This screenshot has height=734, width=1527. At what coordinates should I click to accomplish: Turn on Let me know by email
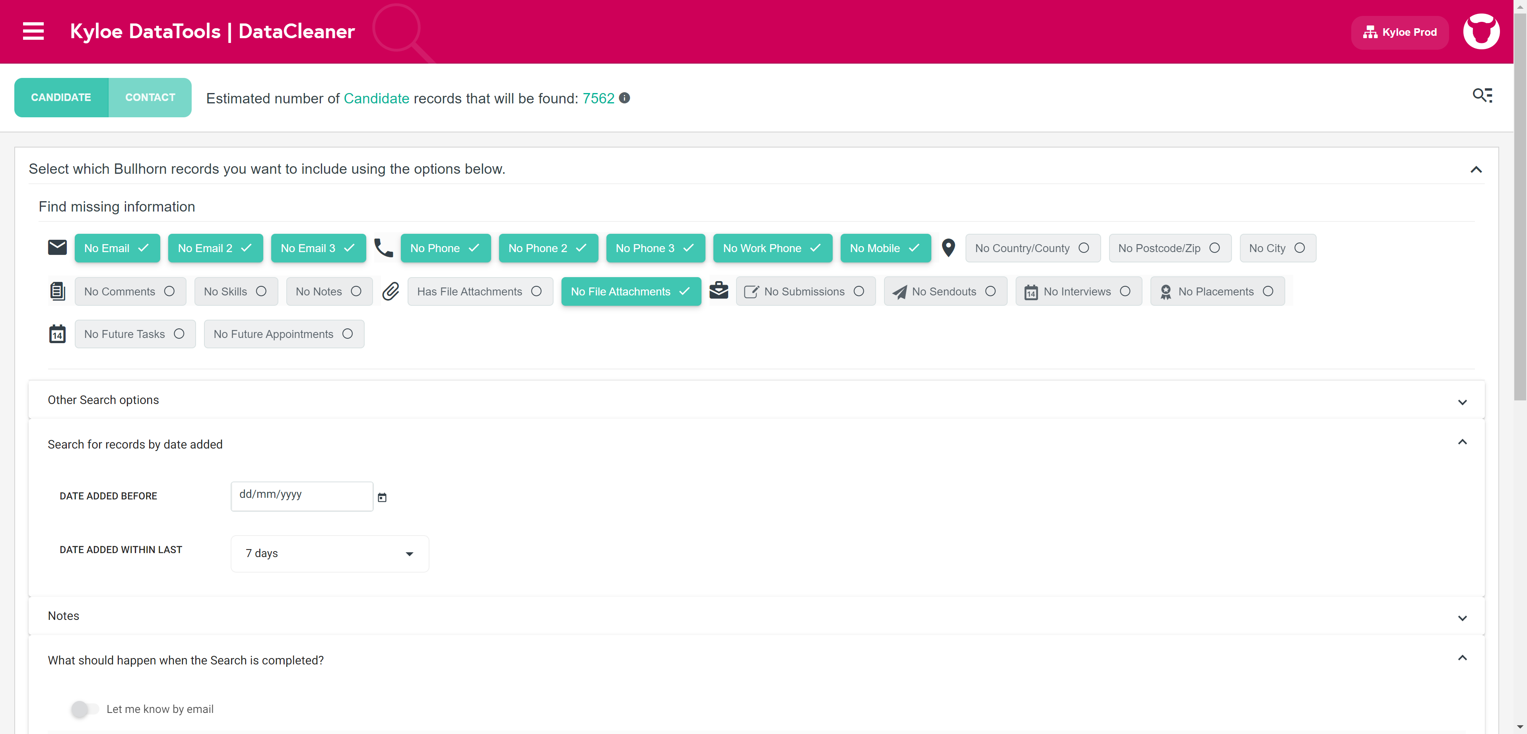click(85, 709)
